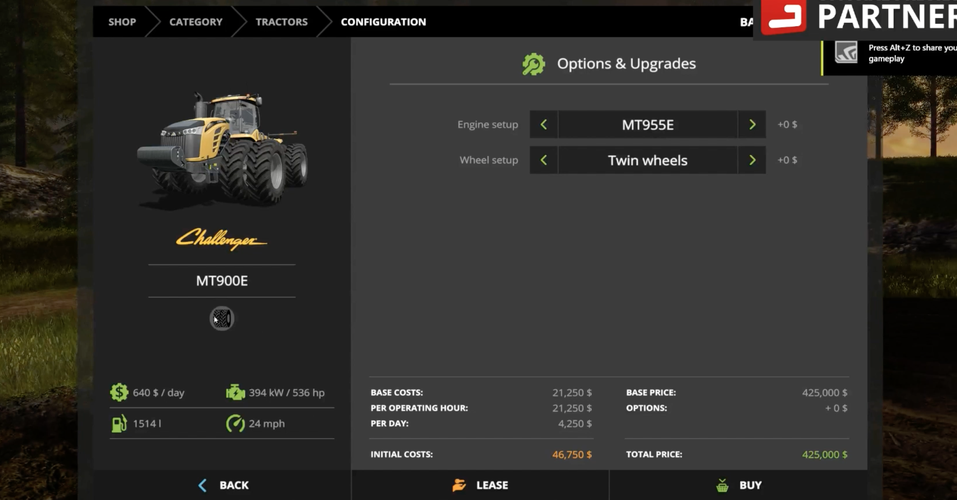Viewport: 957px width, 500px height.
Task: Switch to next wheel setup
Action: click(x=752, y=160)
